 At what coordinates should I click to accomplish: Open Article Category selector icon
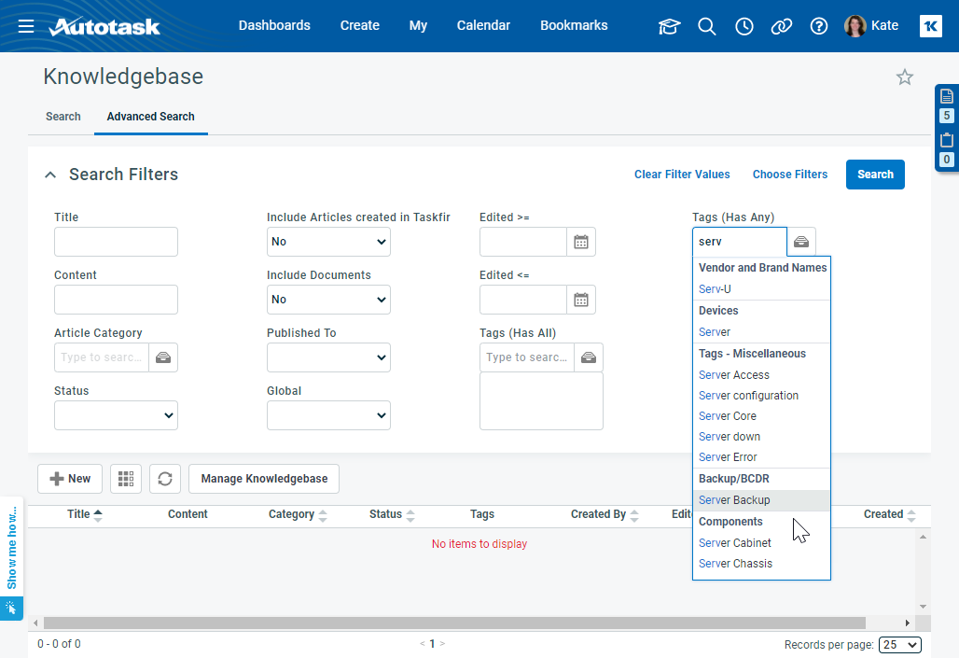click(x=163, y=357)
